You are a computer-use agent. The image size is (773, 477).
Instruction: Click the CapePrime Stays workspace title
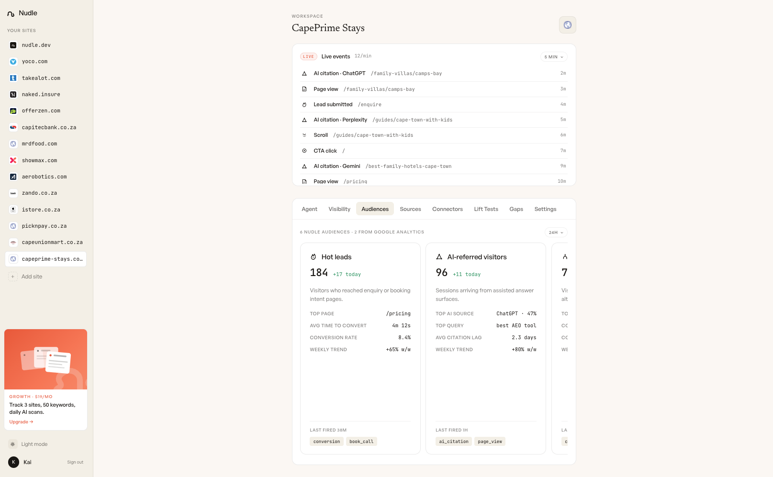(x=328, y=28)
